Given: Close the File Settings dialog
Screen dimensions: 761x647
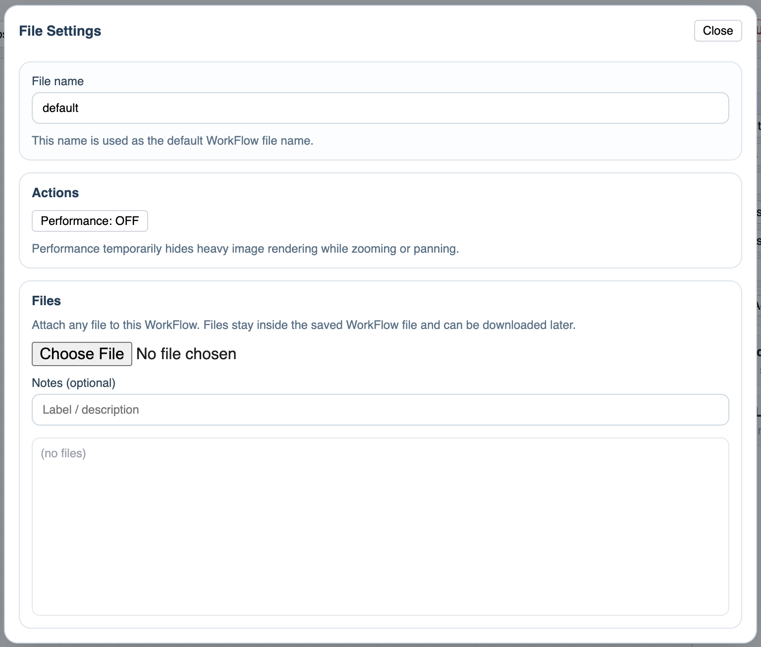Looking at the screenshot, I should click(717, 31).
